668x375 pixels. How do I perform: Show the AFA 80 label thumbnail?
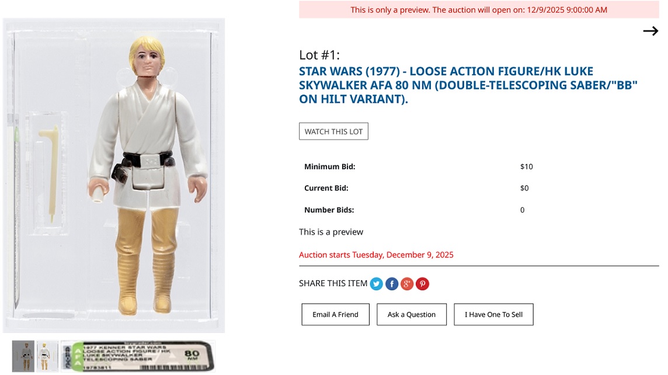(x=138, y=356)
